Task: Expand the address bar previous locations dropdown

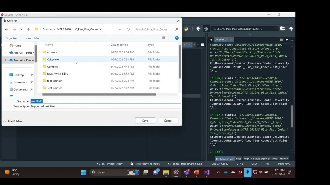Action: click(x=120, y=29)
